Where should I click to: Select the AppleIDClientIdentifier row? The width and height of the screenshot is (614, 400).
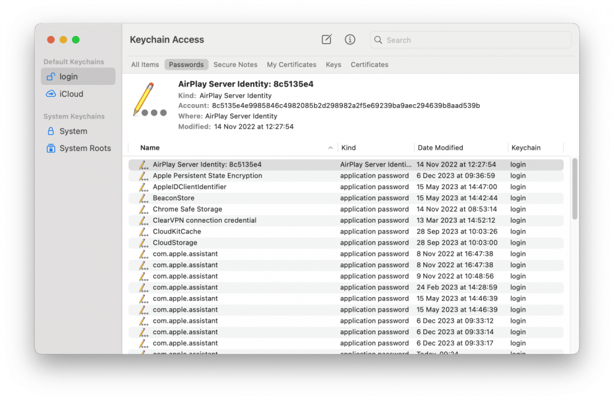tap(346, 187)
